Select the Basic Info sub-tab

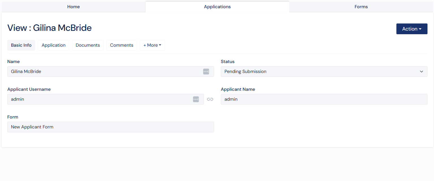click(x=21, y=45)
